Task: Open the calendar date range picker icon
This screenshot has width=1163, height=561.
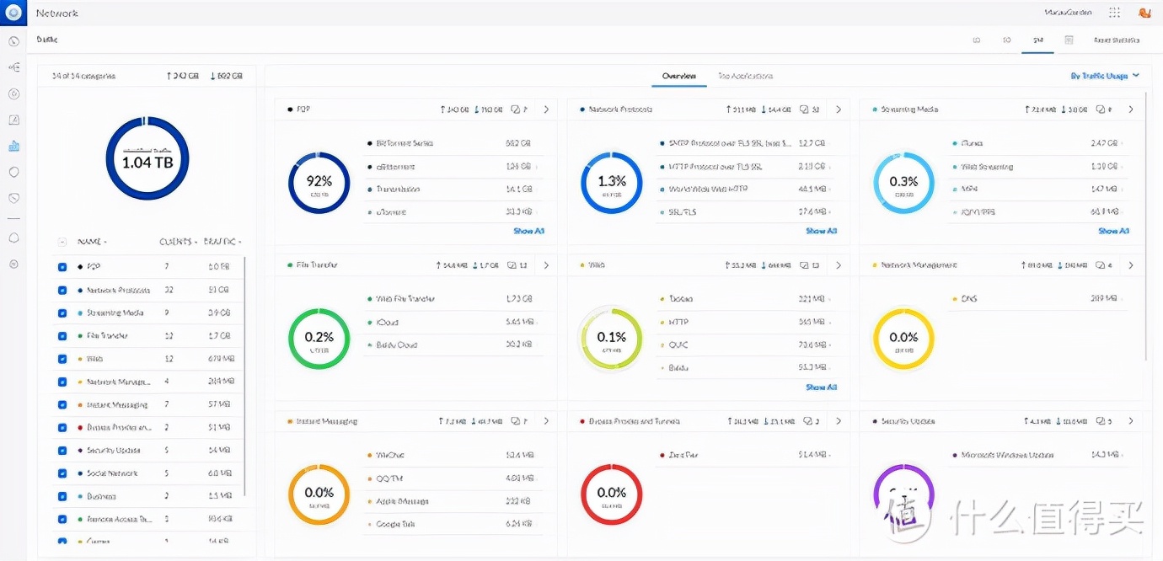Action: pos(1069,40)
